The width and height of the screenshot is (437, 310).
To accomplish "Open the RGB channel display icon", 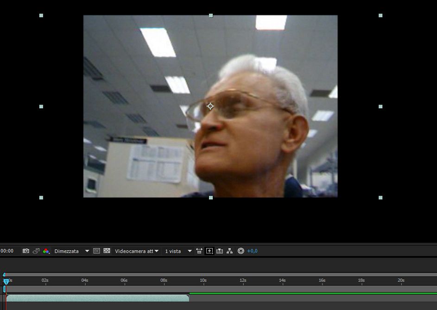I will [x=46, y=251].
